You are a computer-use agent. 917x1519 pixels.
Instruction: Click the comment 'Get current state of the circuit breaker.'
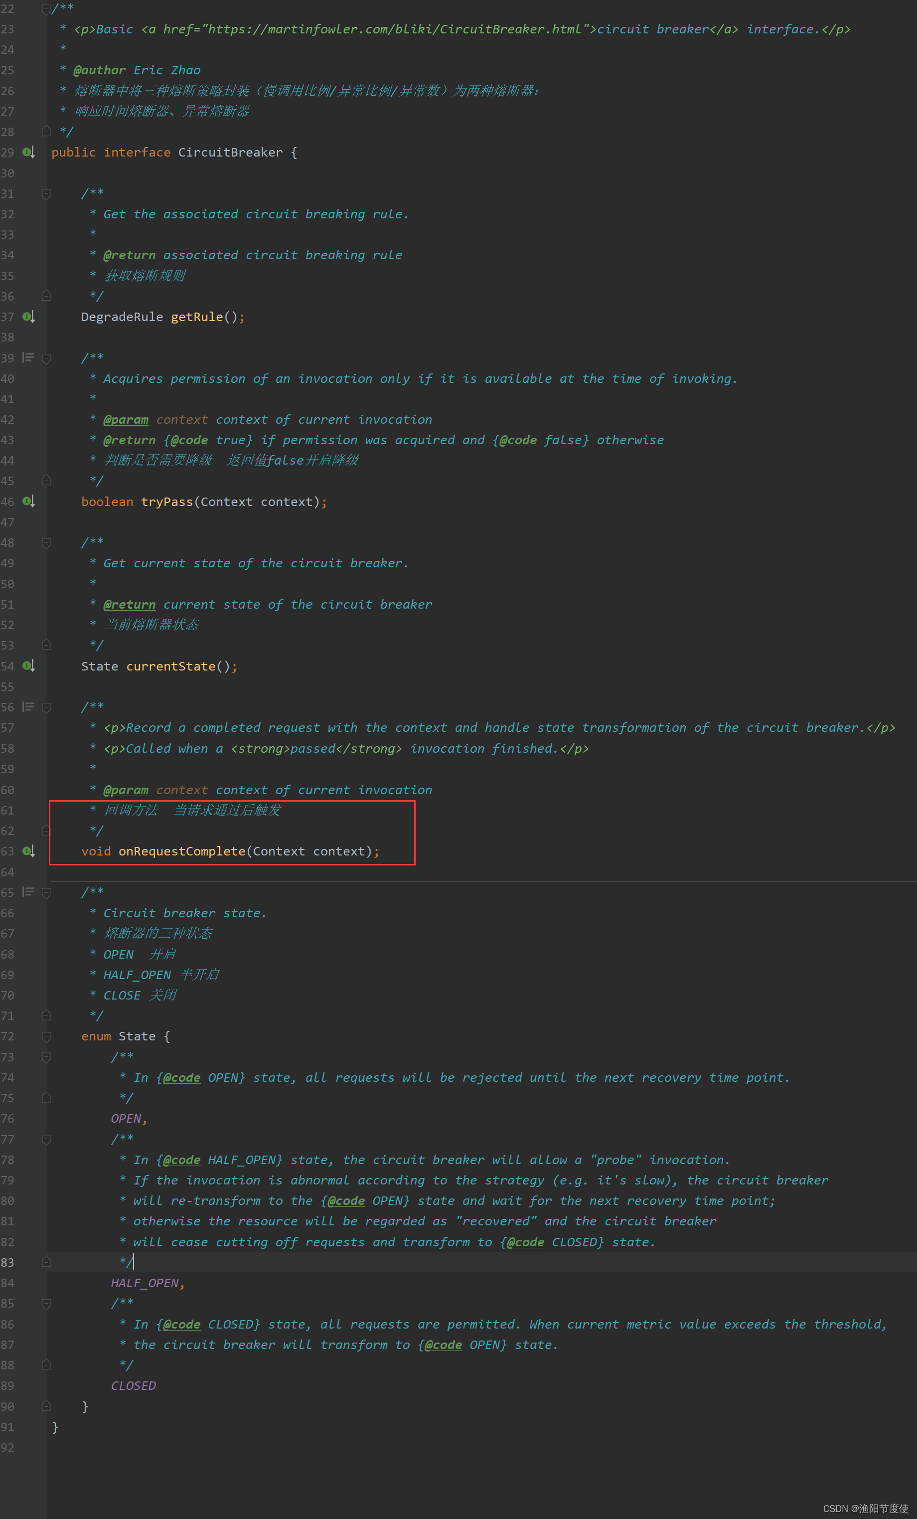(256, 563)
